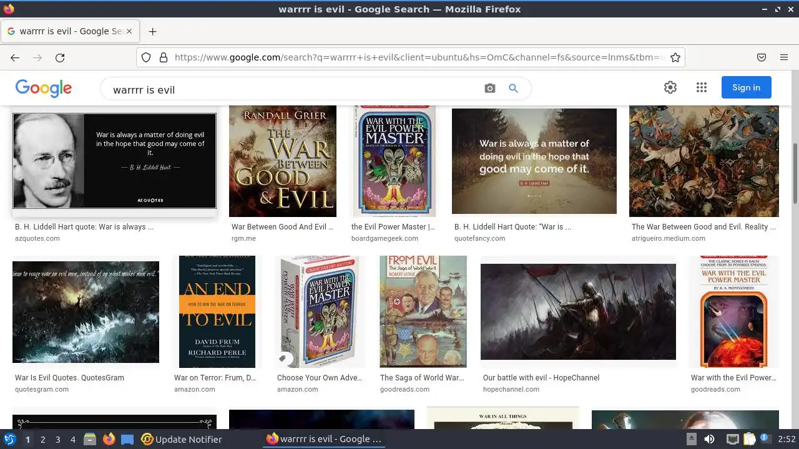
Task: Click the show desktop icon in the taskbar
Action: tap(127, 439)
